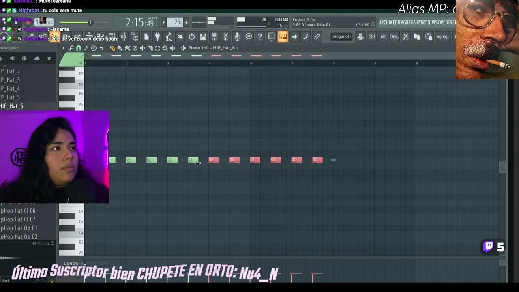Click the scissors cut button
Image resolution: width=519 pixels, height=292 pixels.
[x=406, y=37]
